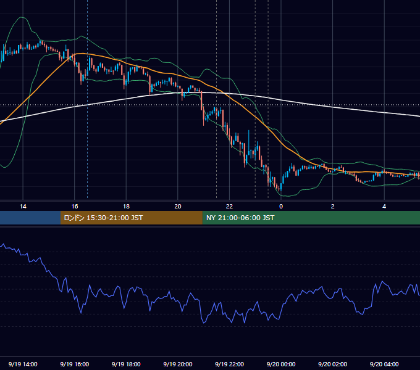The image size is (420, 370).
Task: Click the 9/19 16:00 date label
Action: [x=75, y=364]
